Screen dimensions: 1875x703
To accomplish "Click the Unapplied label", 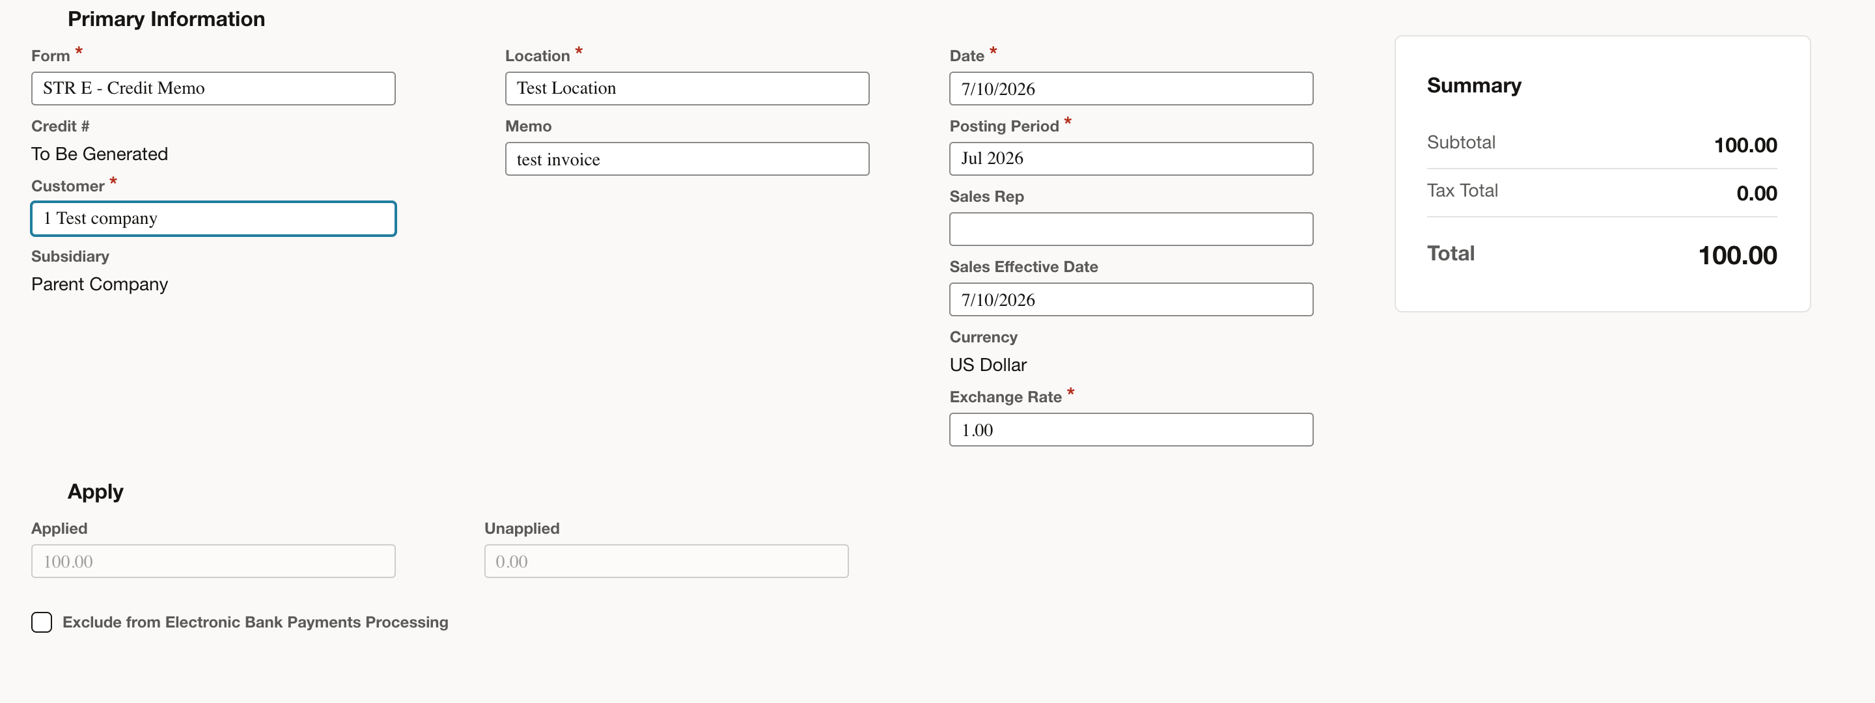I will coord(522,529).
